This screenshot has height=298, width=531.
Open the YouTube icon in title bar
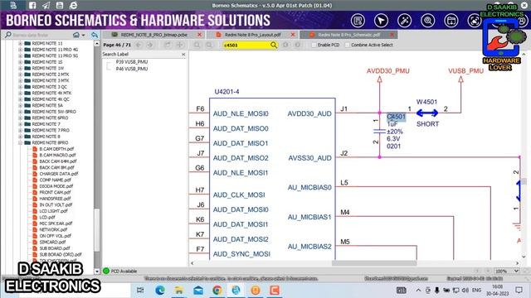[60, 5]
